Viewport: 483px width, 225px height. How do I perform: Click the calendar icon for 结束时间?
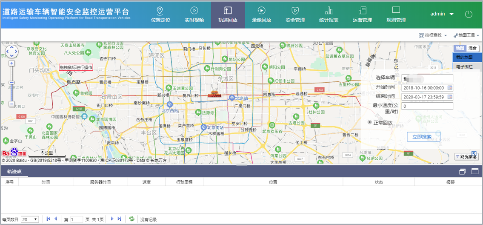tap(450, 97)
